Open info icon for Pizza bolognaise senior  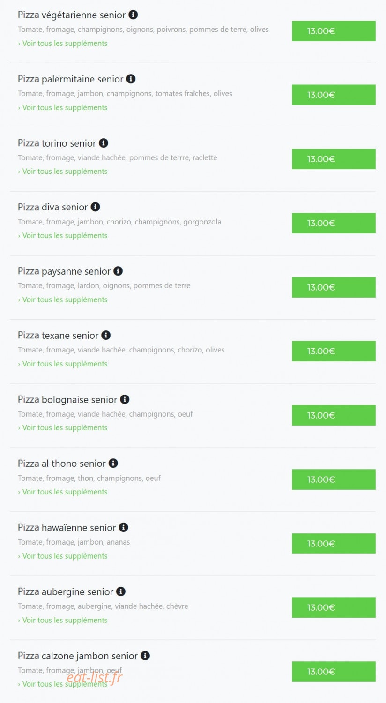[125, 399]
